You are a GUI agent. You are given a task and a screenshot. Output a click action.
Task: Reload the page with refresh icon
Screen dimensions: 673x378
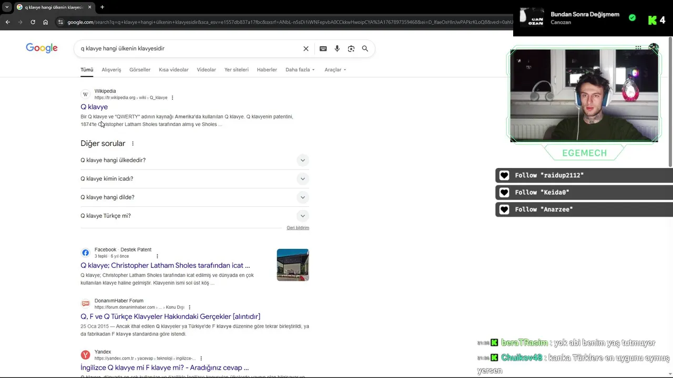click(x=33, y=22)
